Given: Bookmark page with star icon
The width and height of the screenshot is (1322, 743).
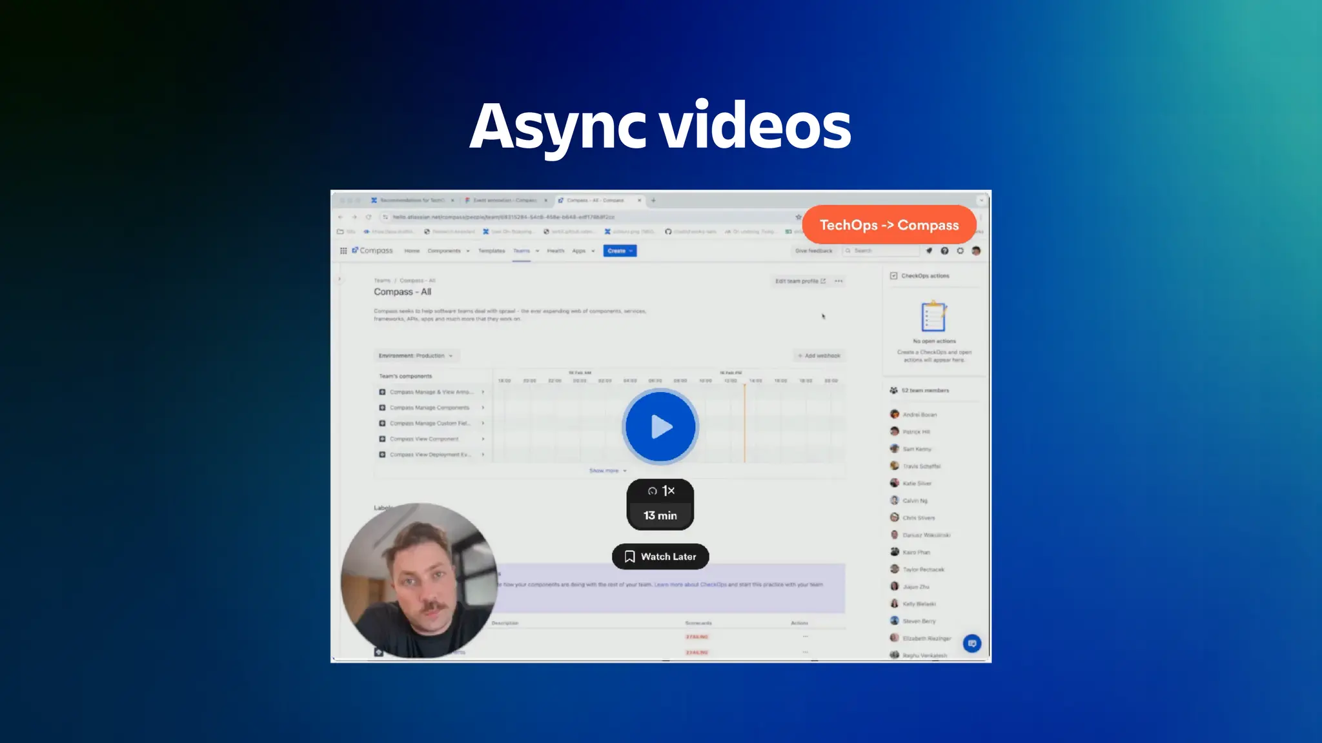Looking at the screenshot, I should (798, 217).
